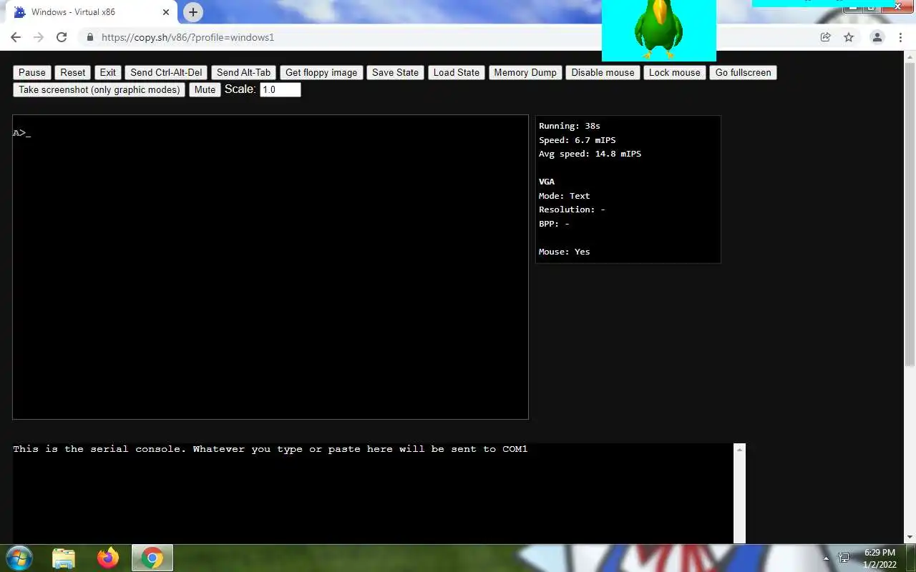Lock mouse to the emulator
916x572 pixels.
(x=675, y=72)
